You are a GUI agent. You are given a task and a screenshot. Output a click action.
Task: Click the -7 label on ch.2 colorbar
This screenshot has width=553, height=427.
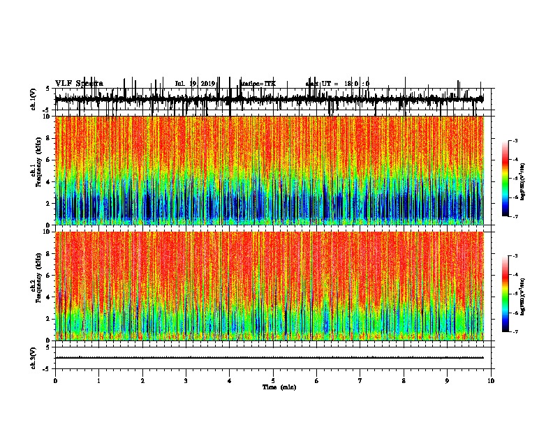(x=515, y=331)
